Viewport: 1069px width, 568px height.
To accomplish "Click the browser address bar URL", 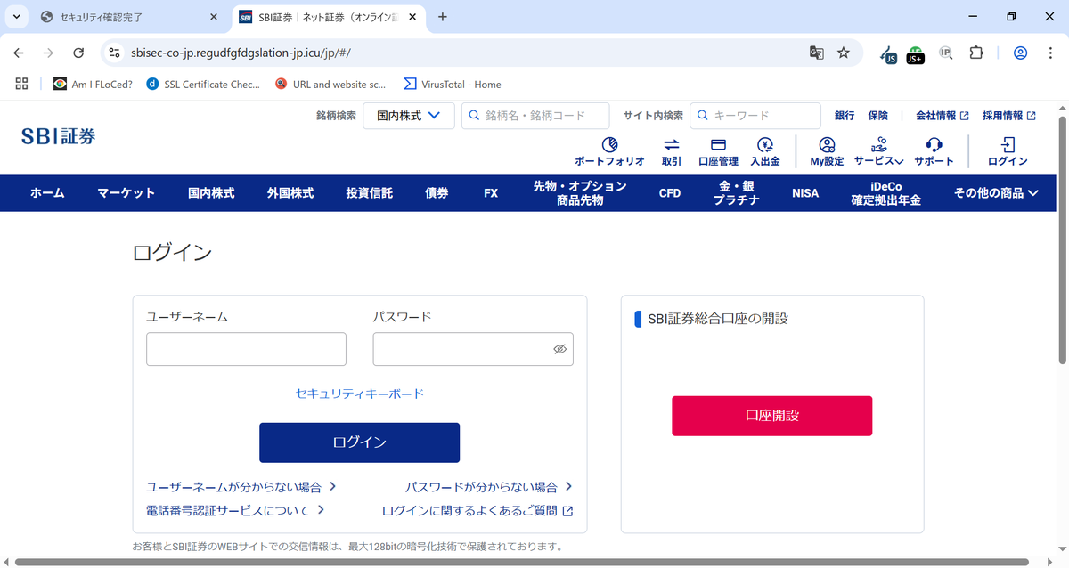I will coord(241,53).
